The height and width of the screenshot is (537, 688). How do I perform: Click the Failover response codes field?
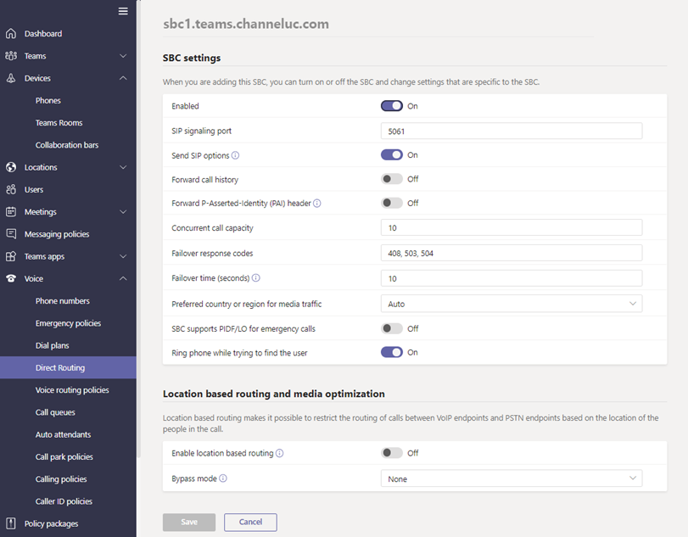512,253
